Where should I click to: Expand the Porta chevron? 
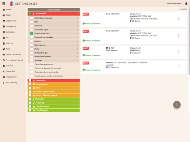(x=77, y=49)
